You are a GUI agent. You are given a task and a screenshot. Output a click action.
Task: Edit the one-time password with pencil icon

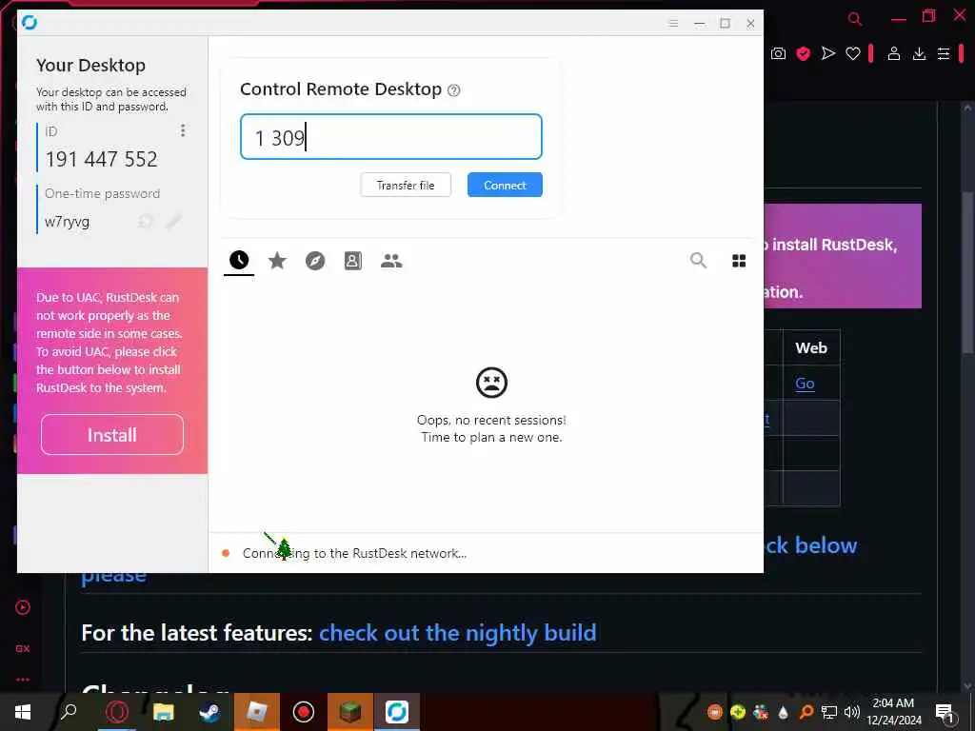tap(173, 221)
